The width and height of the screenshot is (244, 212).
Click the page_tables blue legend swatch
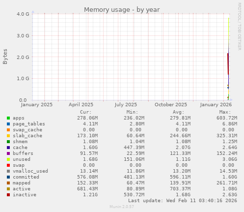click(x=8, y=124)
